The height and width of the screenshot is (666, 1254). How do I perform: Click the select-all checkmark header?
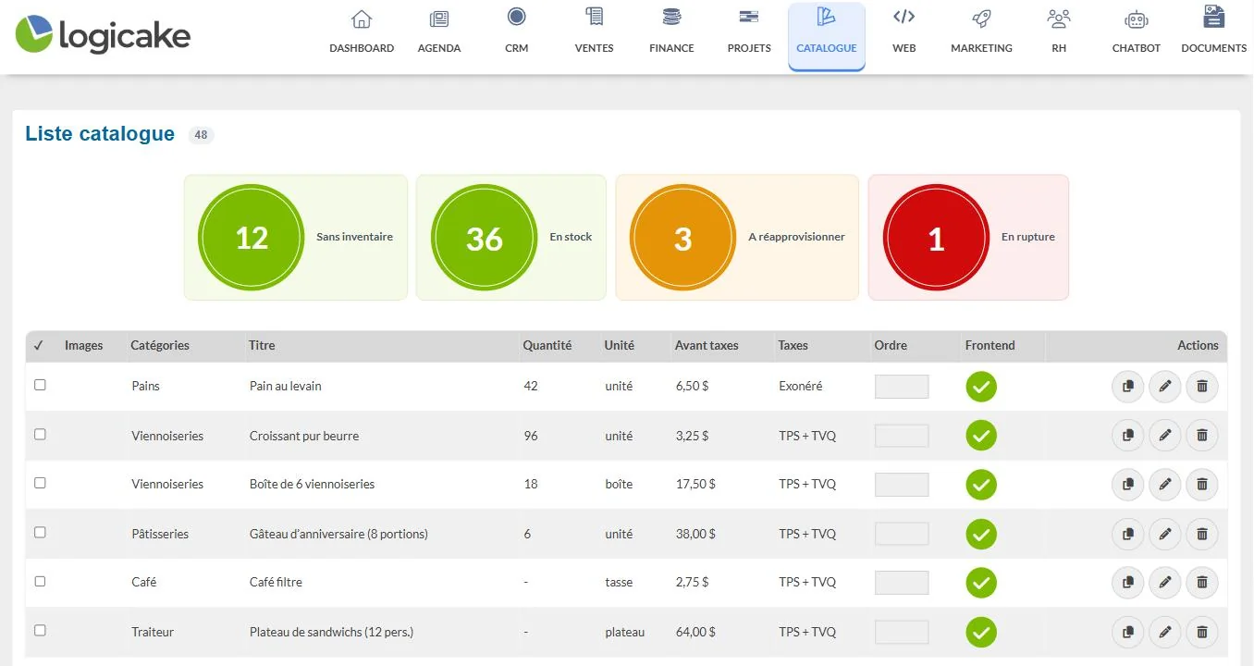point(39,345)
